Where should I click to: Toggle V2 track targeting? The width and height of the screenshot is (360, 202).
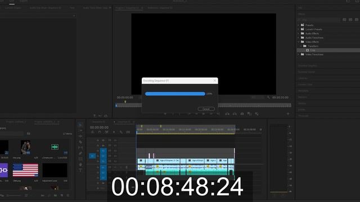103,156
